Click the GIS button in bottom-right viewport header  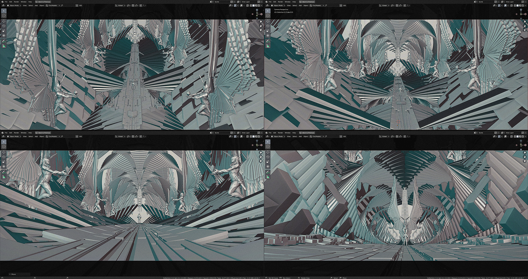click(344, 136)
